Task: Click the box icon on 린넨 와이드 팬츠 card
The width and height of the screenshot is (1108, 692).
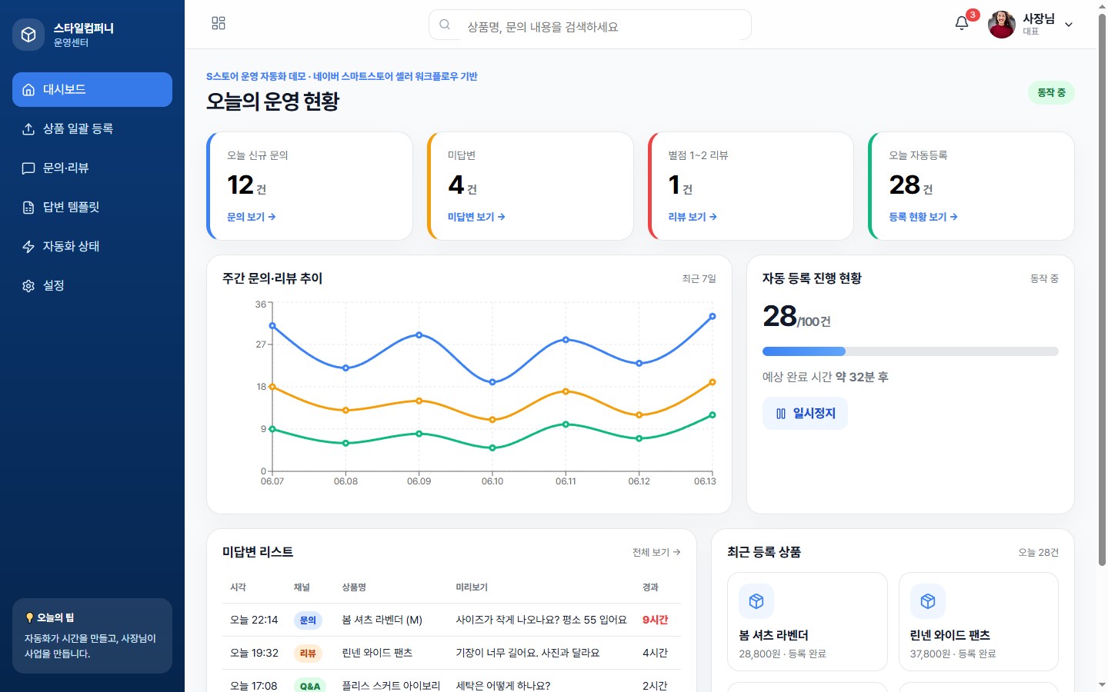Action: pyautogui.click(x=928, y=601)
